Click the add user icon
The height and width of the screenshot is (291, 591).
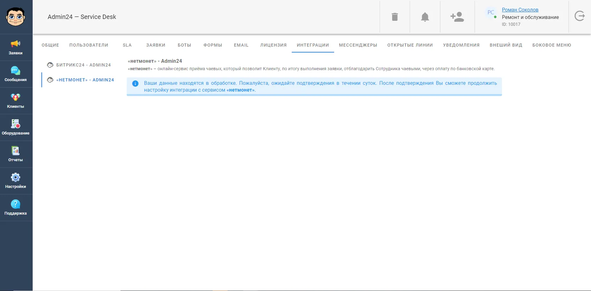coord(457,17)
